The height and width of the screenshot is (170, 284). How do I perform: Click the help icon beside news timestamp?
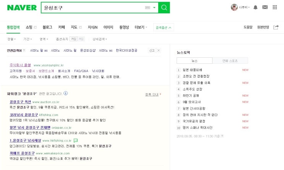[222, 136]
